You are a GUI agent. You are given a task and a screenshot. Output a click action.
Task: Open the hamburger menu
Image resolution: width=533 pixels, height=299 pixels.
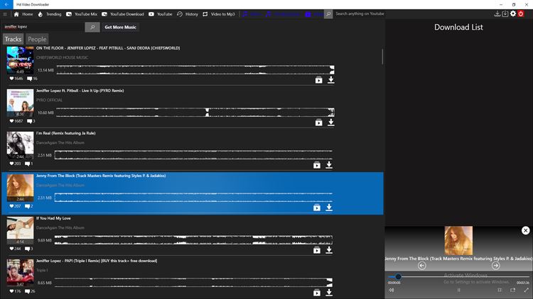(5, 14)
